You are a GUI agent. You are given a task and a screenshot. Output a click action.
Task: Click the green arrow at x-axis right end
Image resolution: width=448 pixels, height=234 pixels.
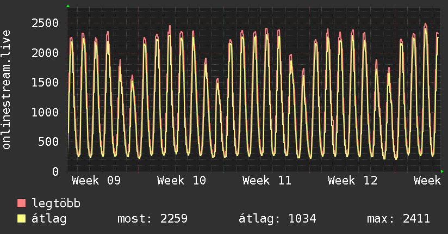click(443, 171)
